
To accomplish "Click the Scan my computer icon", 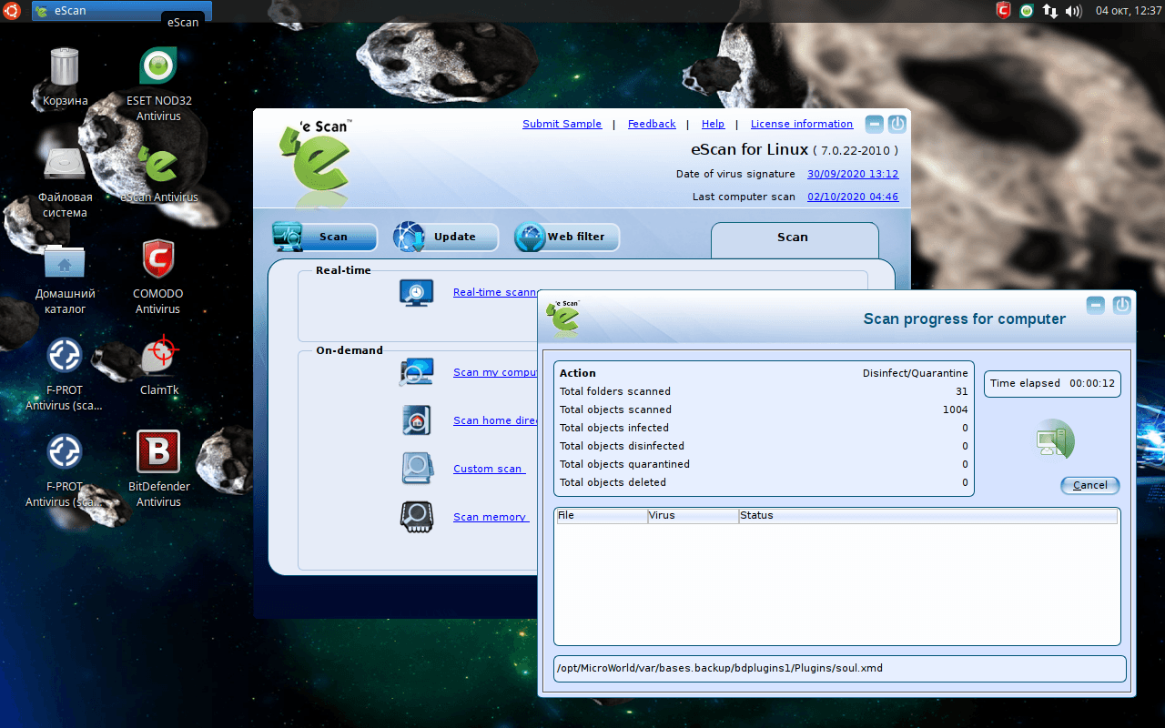I will 417,372.
